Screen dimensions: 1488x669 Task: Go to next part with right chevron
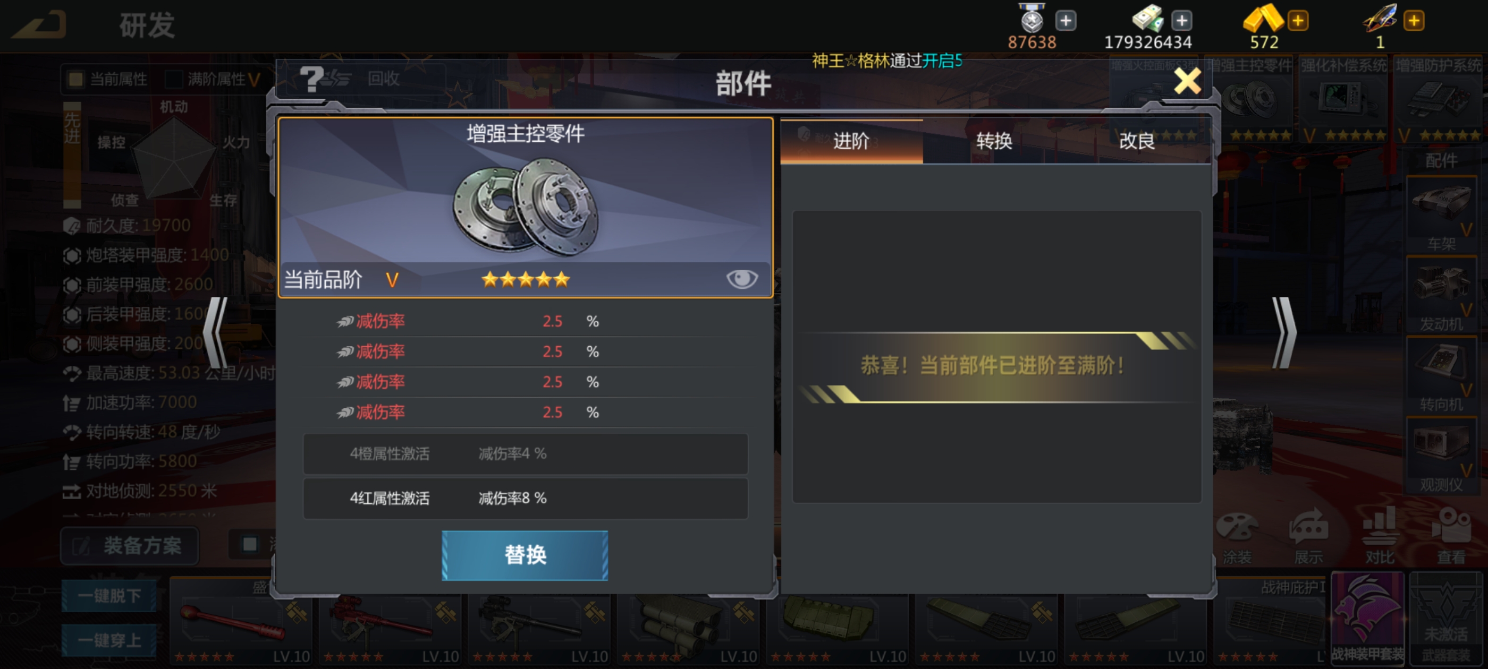[1283, 333]
